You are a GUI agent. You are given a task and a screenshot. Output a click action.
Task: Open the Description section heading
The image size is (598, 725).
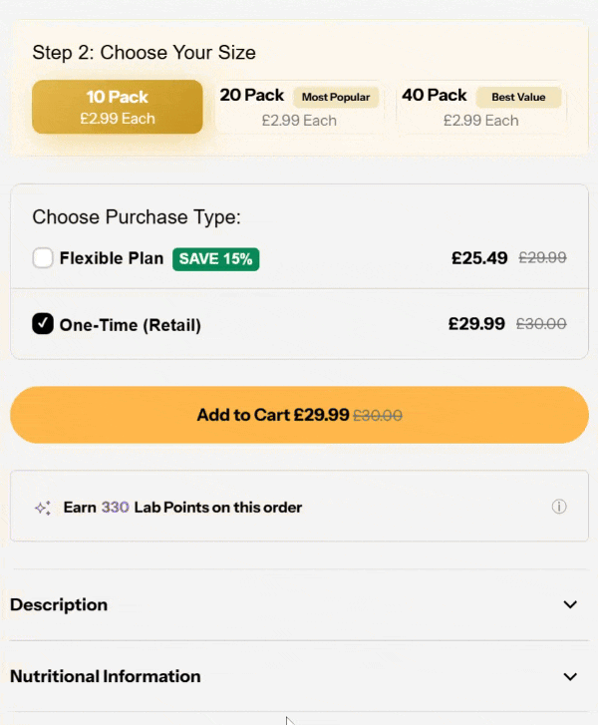(59, 604)
